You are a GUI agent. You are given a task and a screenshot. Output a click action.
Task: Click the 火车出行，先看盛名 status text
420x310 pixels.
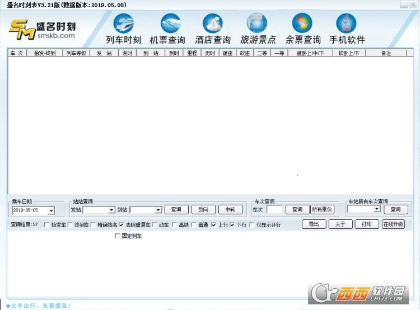coord(41,306)
